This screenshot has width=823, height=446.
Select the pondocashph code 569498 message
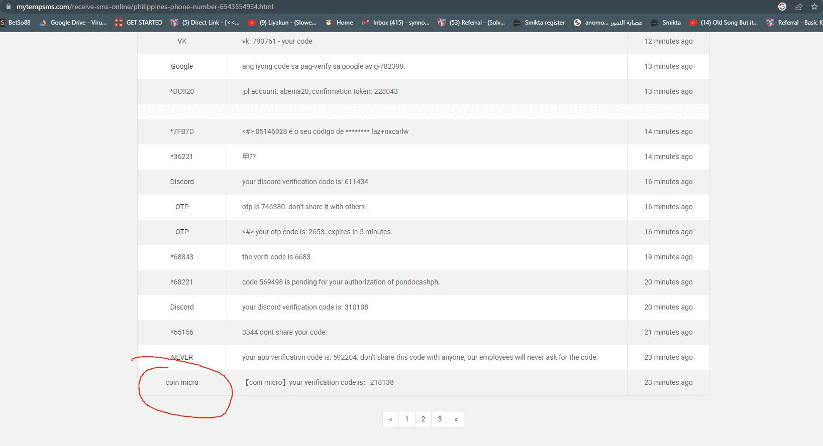pyautogui.click(x=341, y=282)
